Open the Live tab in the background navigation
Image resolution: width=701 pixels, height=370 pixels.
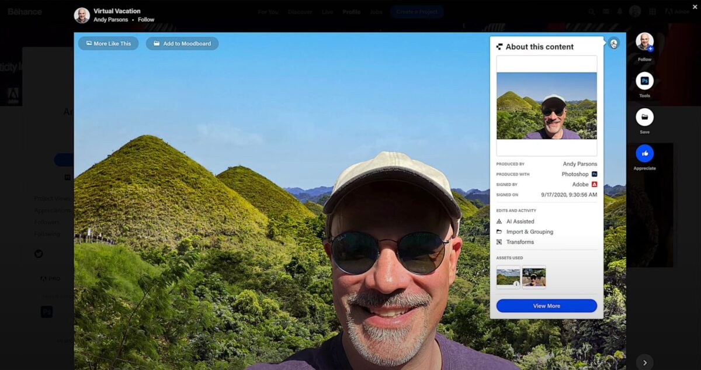click(x=327, y=12)
